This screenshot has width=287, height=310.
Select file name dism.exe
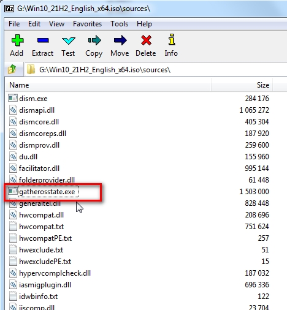pyautogui.click(x=33, y=99)
